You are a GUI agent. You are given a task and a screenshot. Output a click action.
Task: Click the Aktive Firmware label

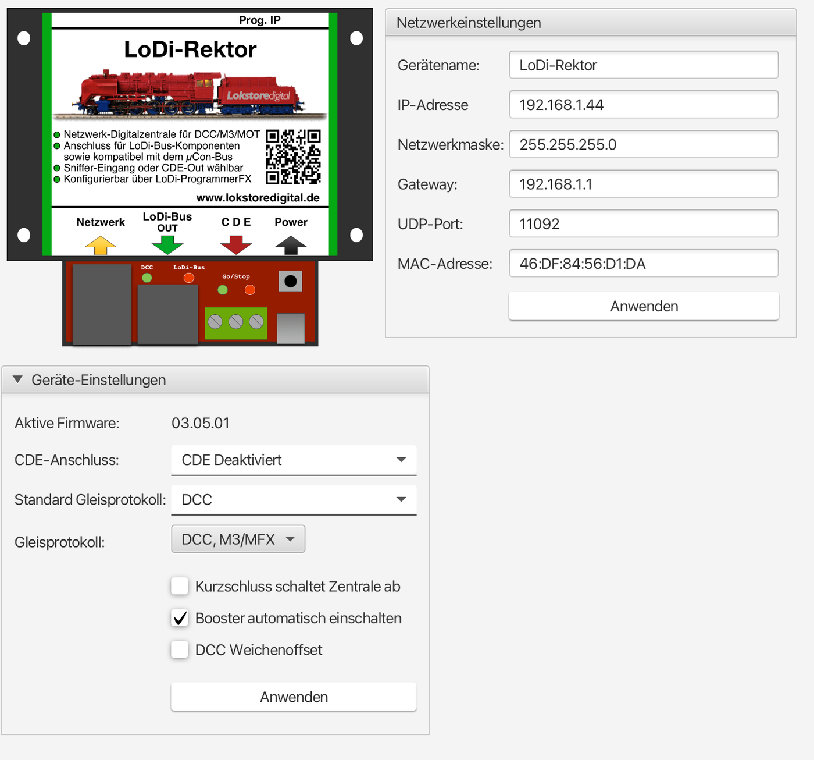(67, 423)
